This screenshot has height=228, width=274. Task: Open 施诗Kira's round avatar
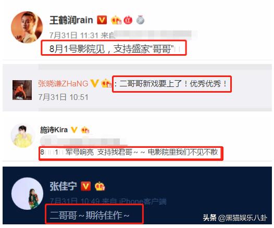click(x=23, y=136)
